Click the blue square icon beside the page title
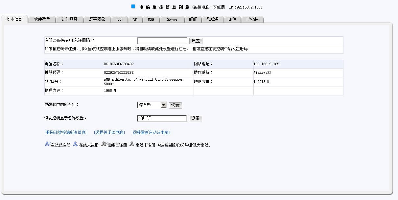The width and height of the screenshot is (398, 200). (x=133, y=6)
